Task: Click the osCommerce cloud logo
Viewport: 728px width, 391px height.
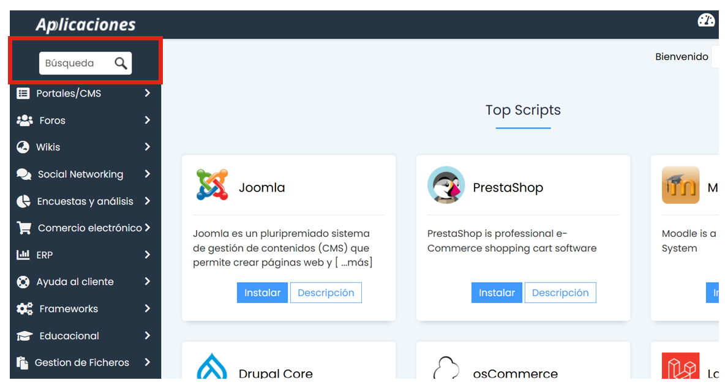Action: (446, 367)
